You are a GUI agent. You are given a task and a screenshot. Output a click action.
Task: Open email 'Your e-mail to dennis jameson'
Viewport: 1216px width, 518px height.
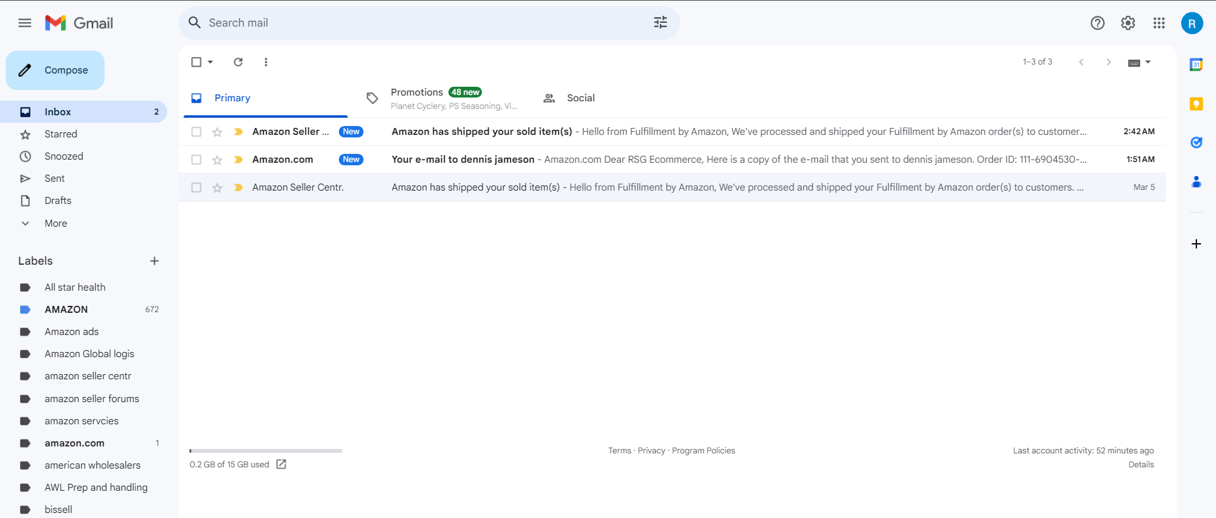point(672,160)
